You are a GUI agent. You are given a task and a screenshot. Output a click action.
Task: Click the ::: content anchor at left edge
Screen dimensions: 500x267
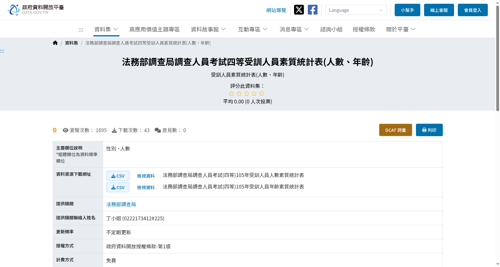(x=2, y=51)
